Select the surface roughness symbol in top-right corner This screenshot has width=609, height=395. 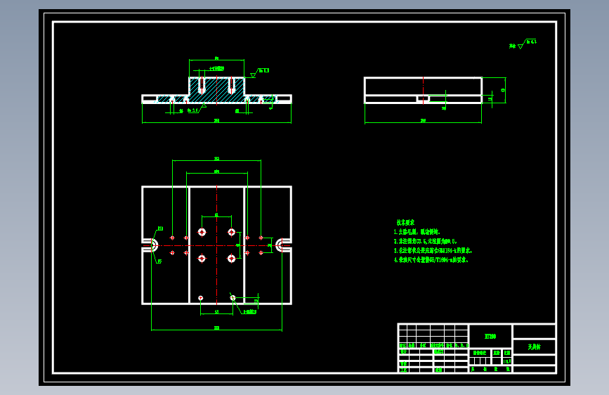pyautogui.click(x=523, y=44)
